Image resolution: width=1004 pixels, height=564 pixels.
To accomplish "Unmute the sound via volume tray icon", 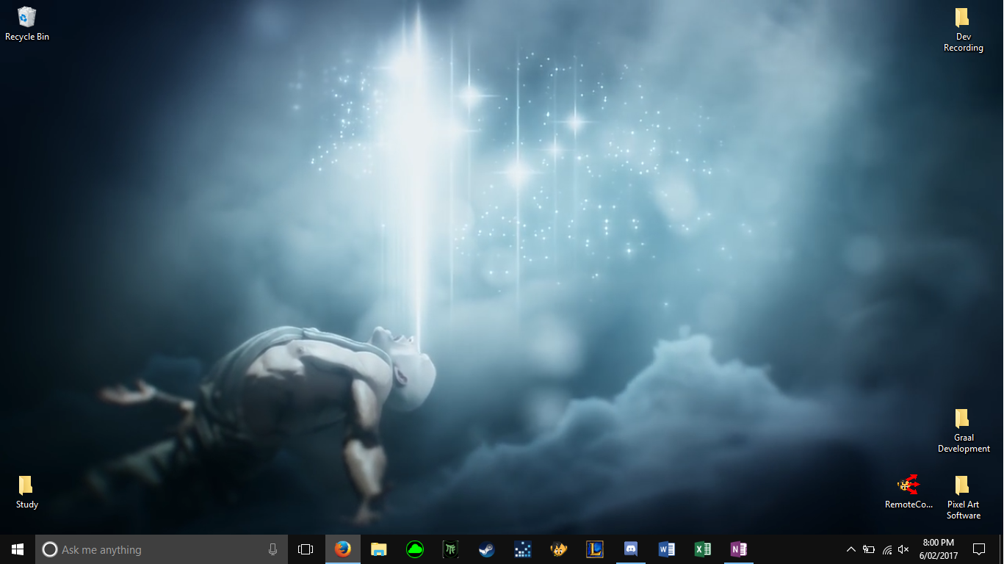I will [903, 549].
